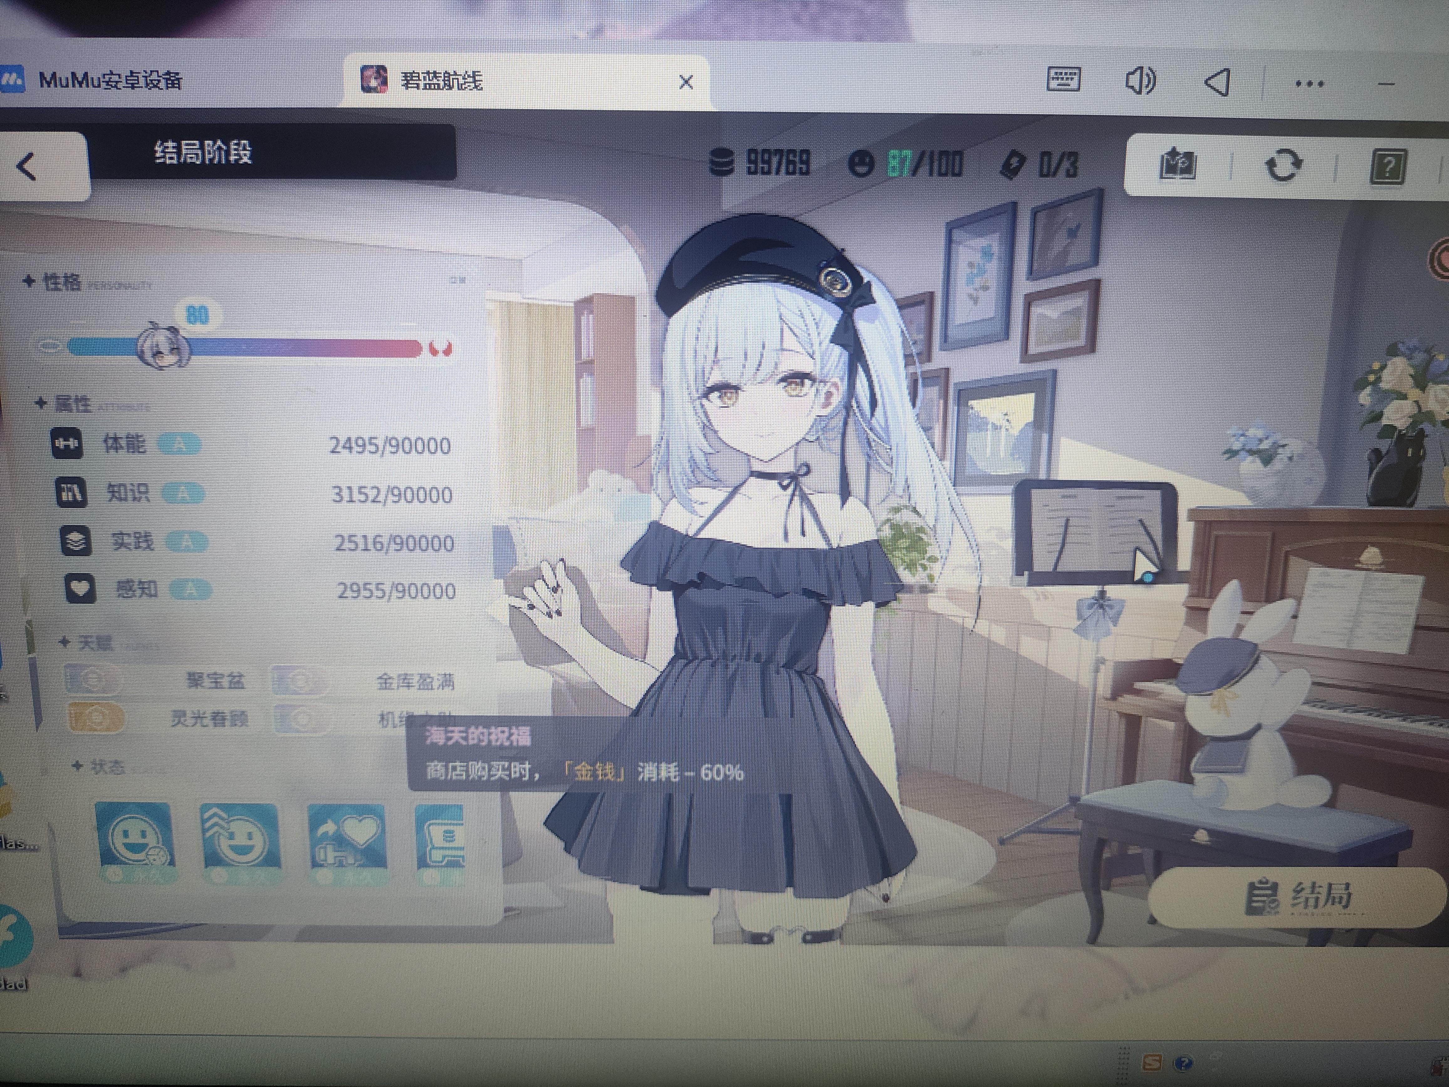The image size is (1449, 1087).
Task: Click the 0/3 ticket count
Action: click(x=1058, y=165)
